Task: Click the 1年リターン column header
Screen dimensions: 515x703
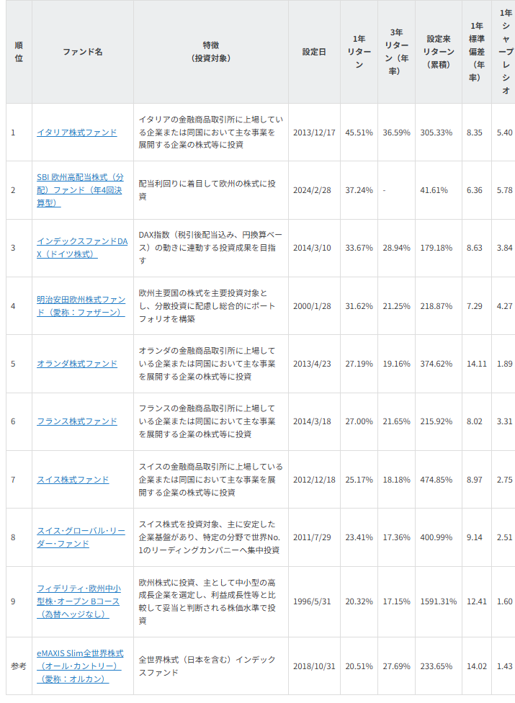Action: pos(359,52)
